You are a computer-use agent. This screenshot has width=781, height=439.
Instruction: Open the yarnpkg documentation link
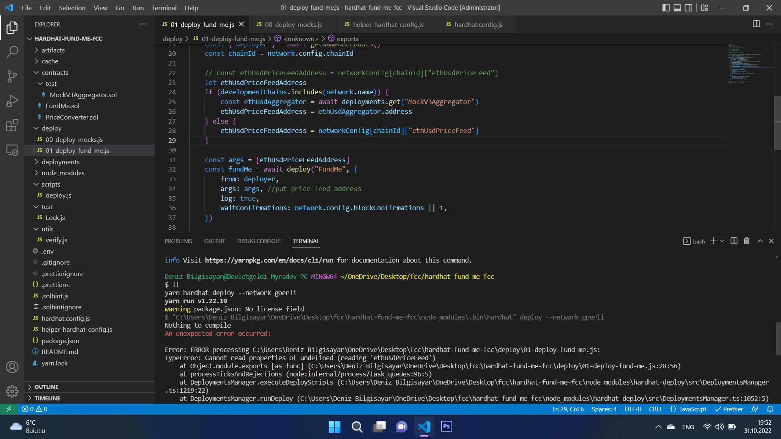pyautogui.click(x=269, y=260)
